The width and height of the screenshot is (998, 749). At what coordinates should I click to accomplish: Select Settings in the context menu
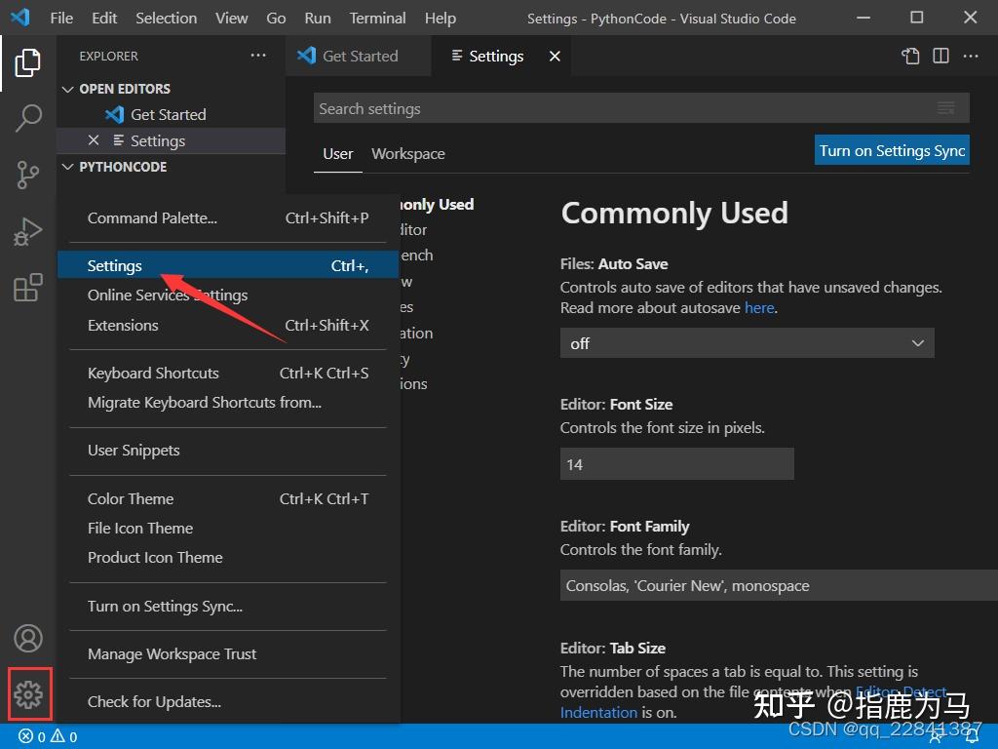point(115,266)
